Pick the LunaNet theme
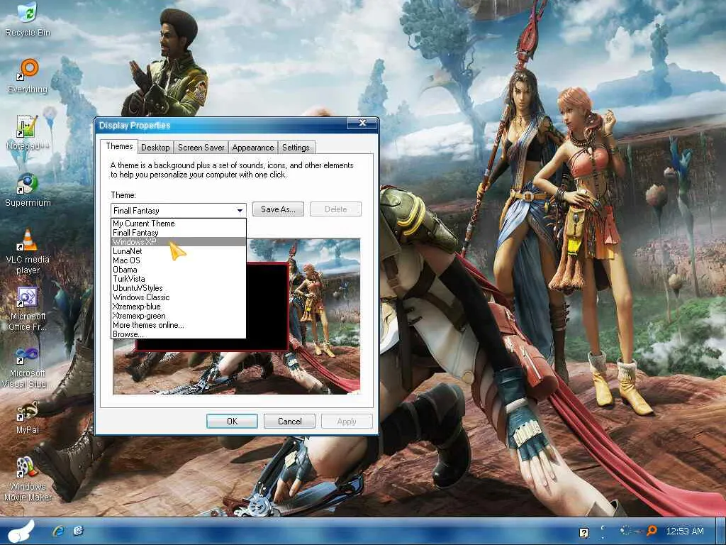Screen dimensions: 726x545 tap(178, 251)
